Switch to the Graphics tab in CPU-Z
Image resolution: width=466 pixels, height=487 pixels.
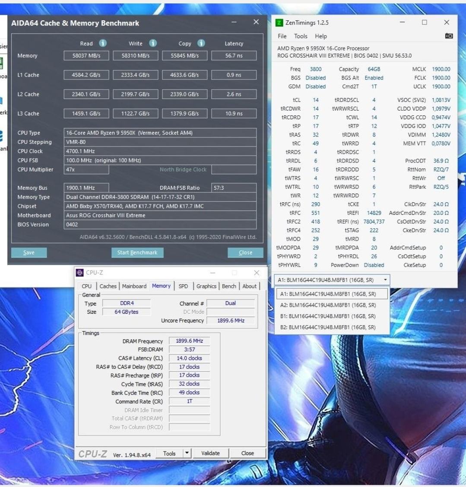point(206,286)
